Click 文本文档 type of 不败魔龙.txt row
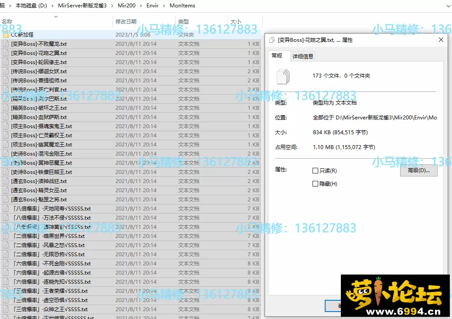 (189, 44)
